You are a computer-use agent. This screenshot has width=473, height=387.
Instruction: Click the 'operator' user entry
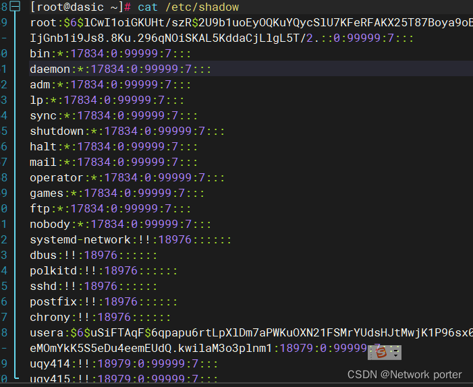point(127,178)
